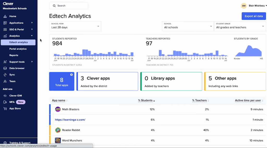The height and width of the screenshot is (148, 267).
Task: Open the Student Grade dropdown
Action: (x=239, y=26)
